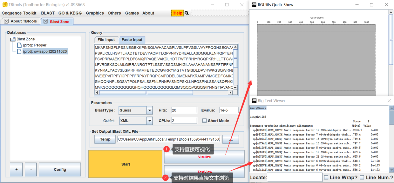Close the About TBtools tab via its X icon
The width and height of the screenshot is (394, 183).
pos(6,21)
